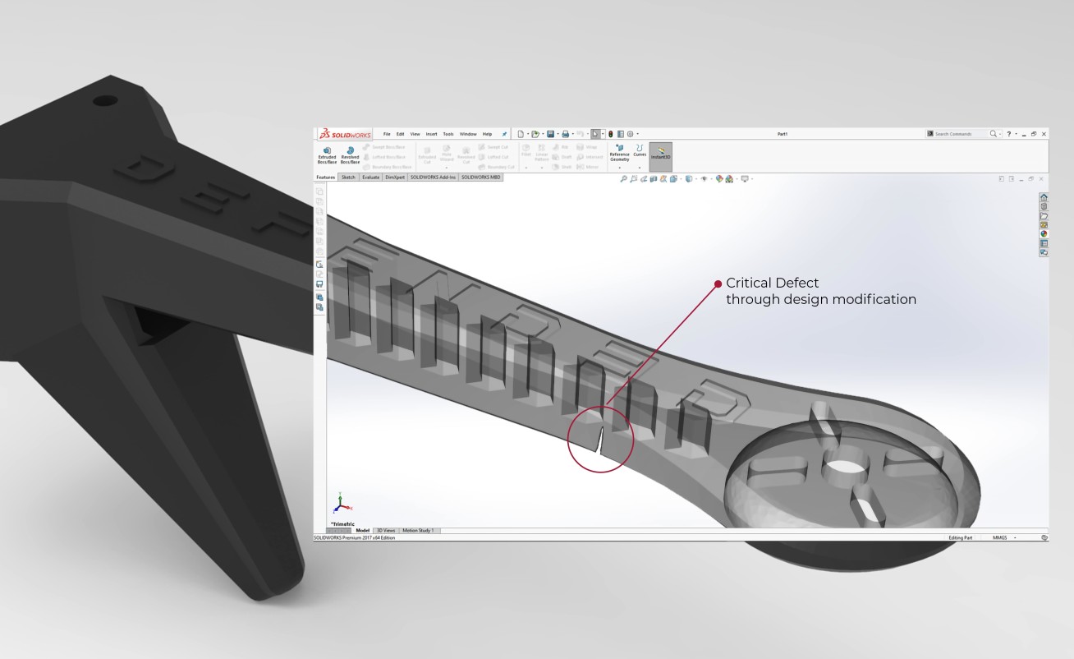
Task: Open the Display Style dropdown
Action: (x=689, y=179)
